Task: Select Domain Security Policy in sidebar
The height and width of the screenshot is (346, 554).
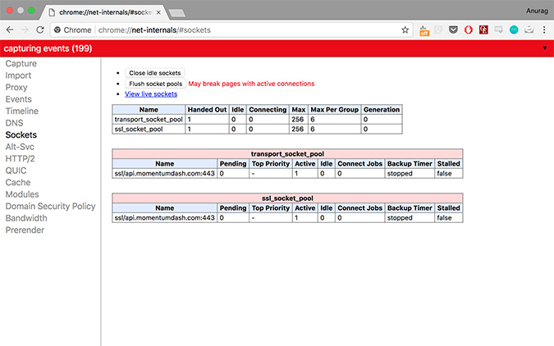Action: click(50, 206)
